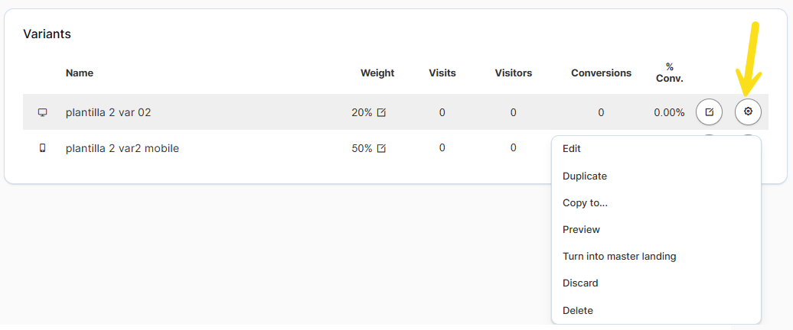Click the Weight column header
The width and height of the screenshot is (793, 330).
tap(377, 73)
